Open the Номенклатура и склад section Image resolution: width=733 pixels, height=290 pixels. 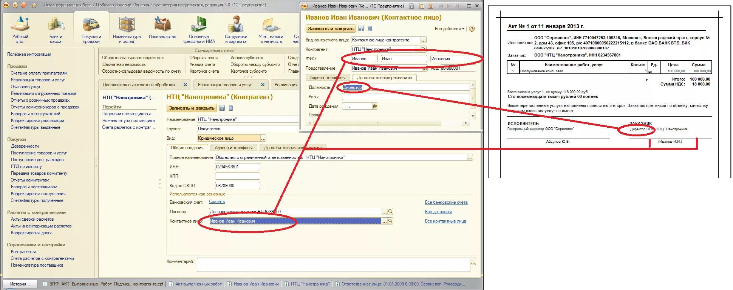[127, 30]
